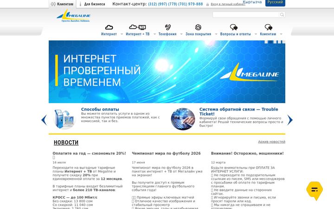The image size is (334, 209).
Task: Click the date 16 июля
Action: [59, 162]
